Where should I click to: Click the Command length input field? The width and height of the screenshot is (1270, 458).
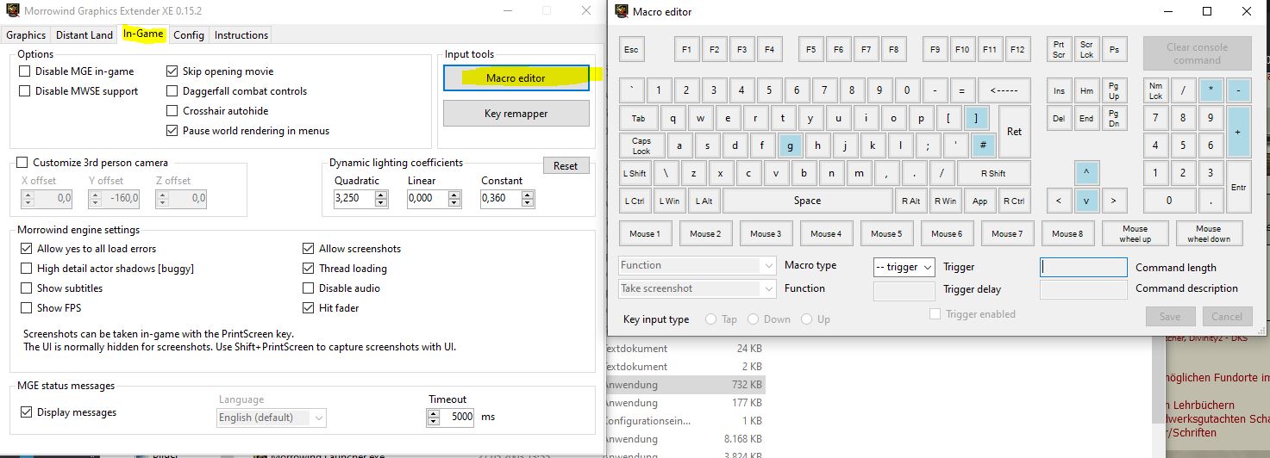pos(1084,267)
